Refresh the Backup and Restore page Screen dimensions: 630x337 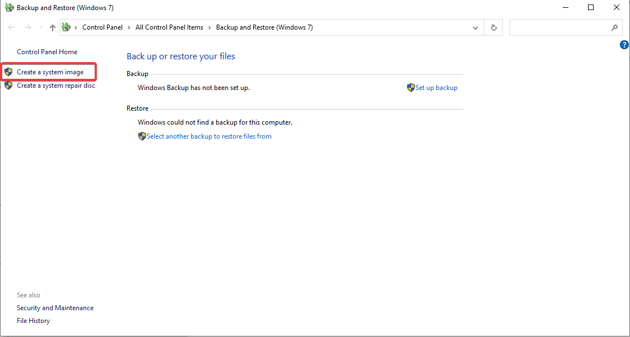click(493, 27)
